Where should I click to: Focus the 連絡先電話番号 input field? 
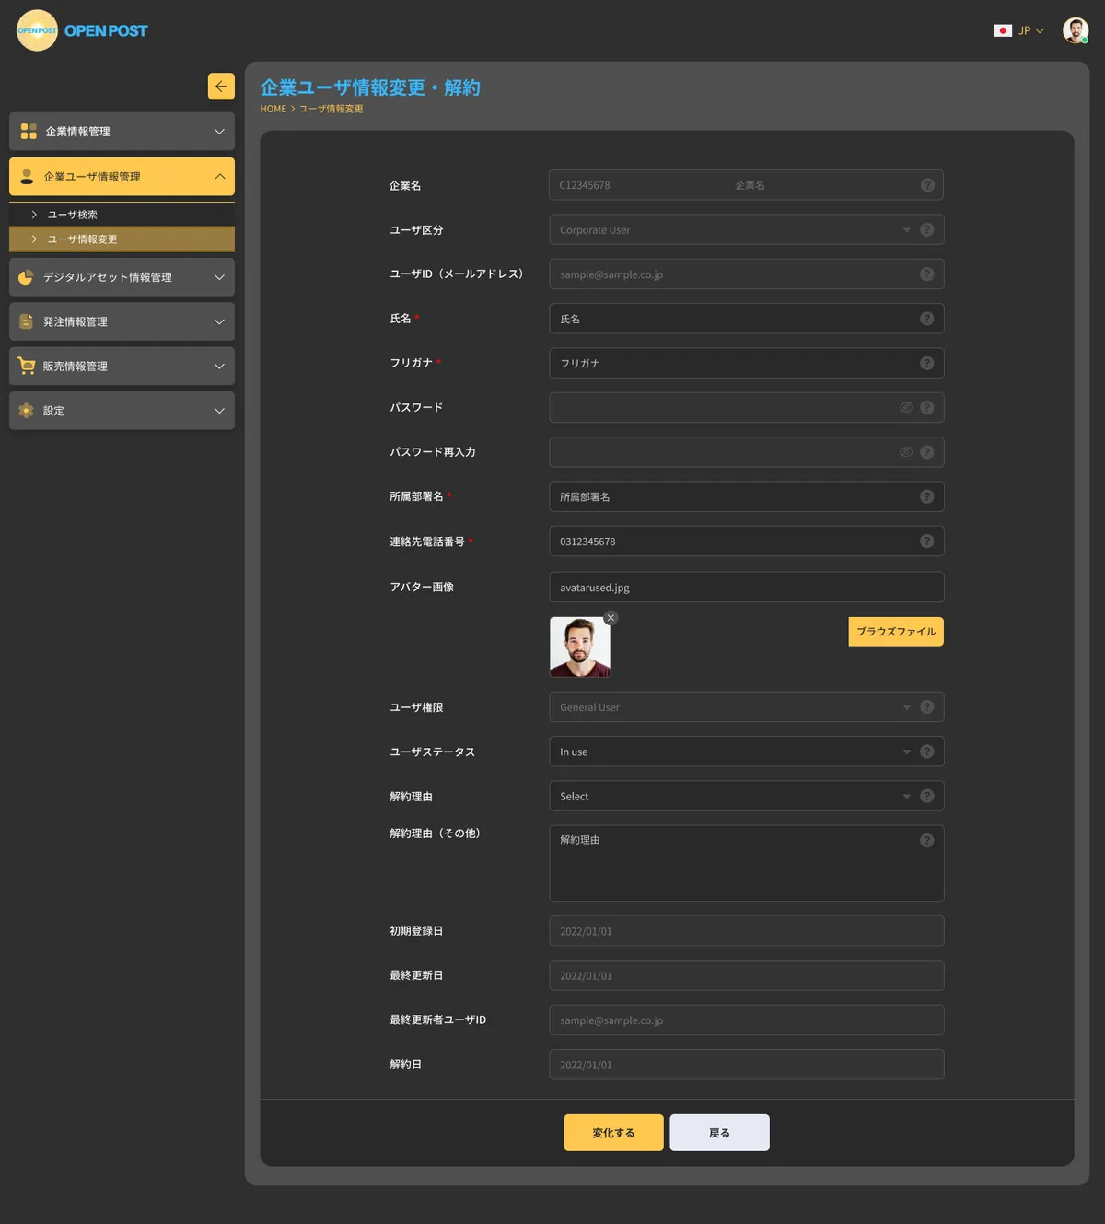[x=747, y=542]
